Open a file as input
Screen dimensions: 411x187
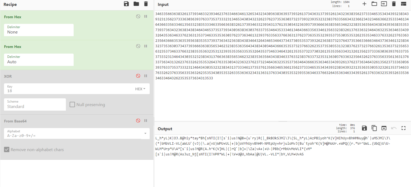point(374,4)
